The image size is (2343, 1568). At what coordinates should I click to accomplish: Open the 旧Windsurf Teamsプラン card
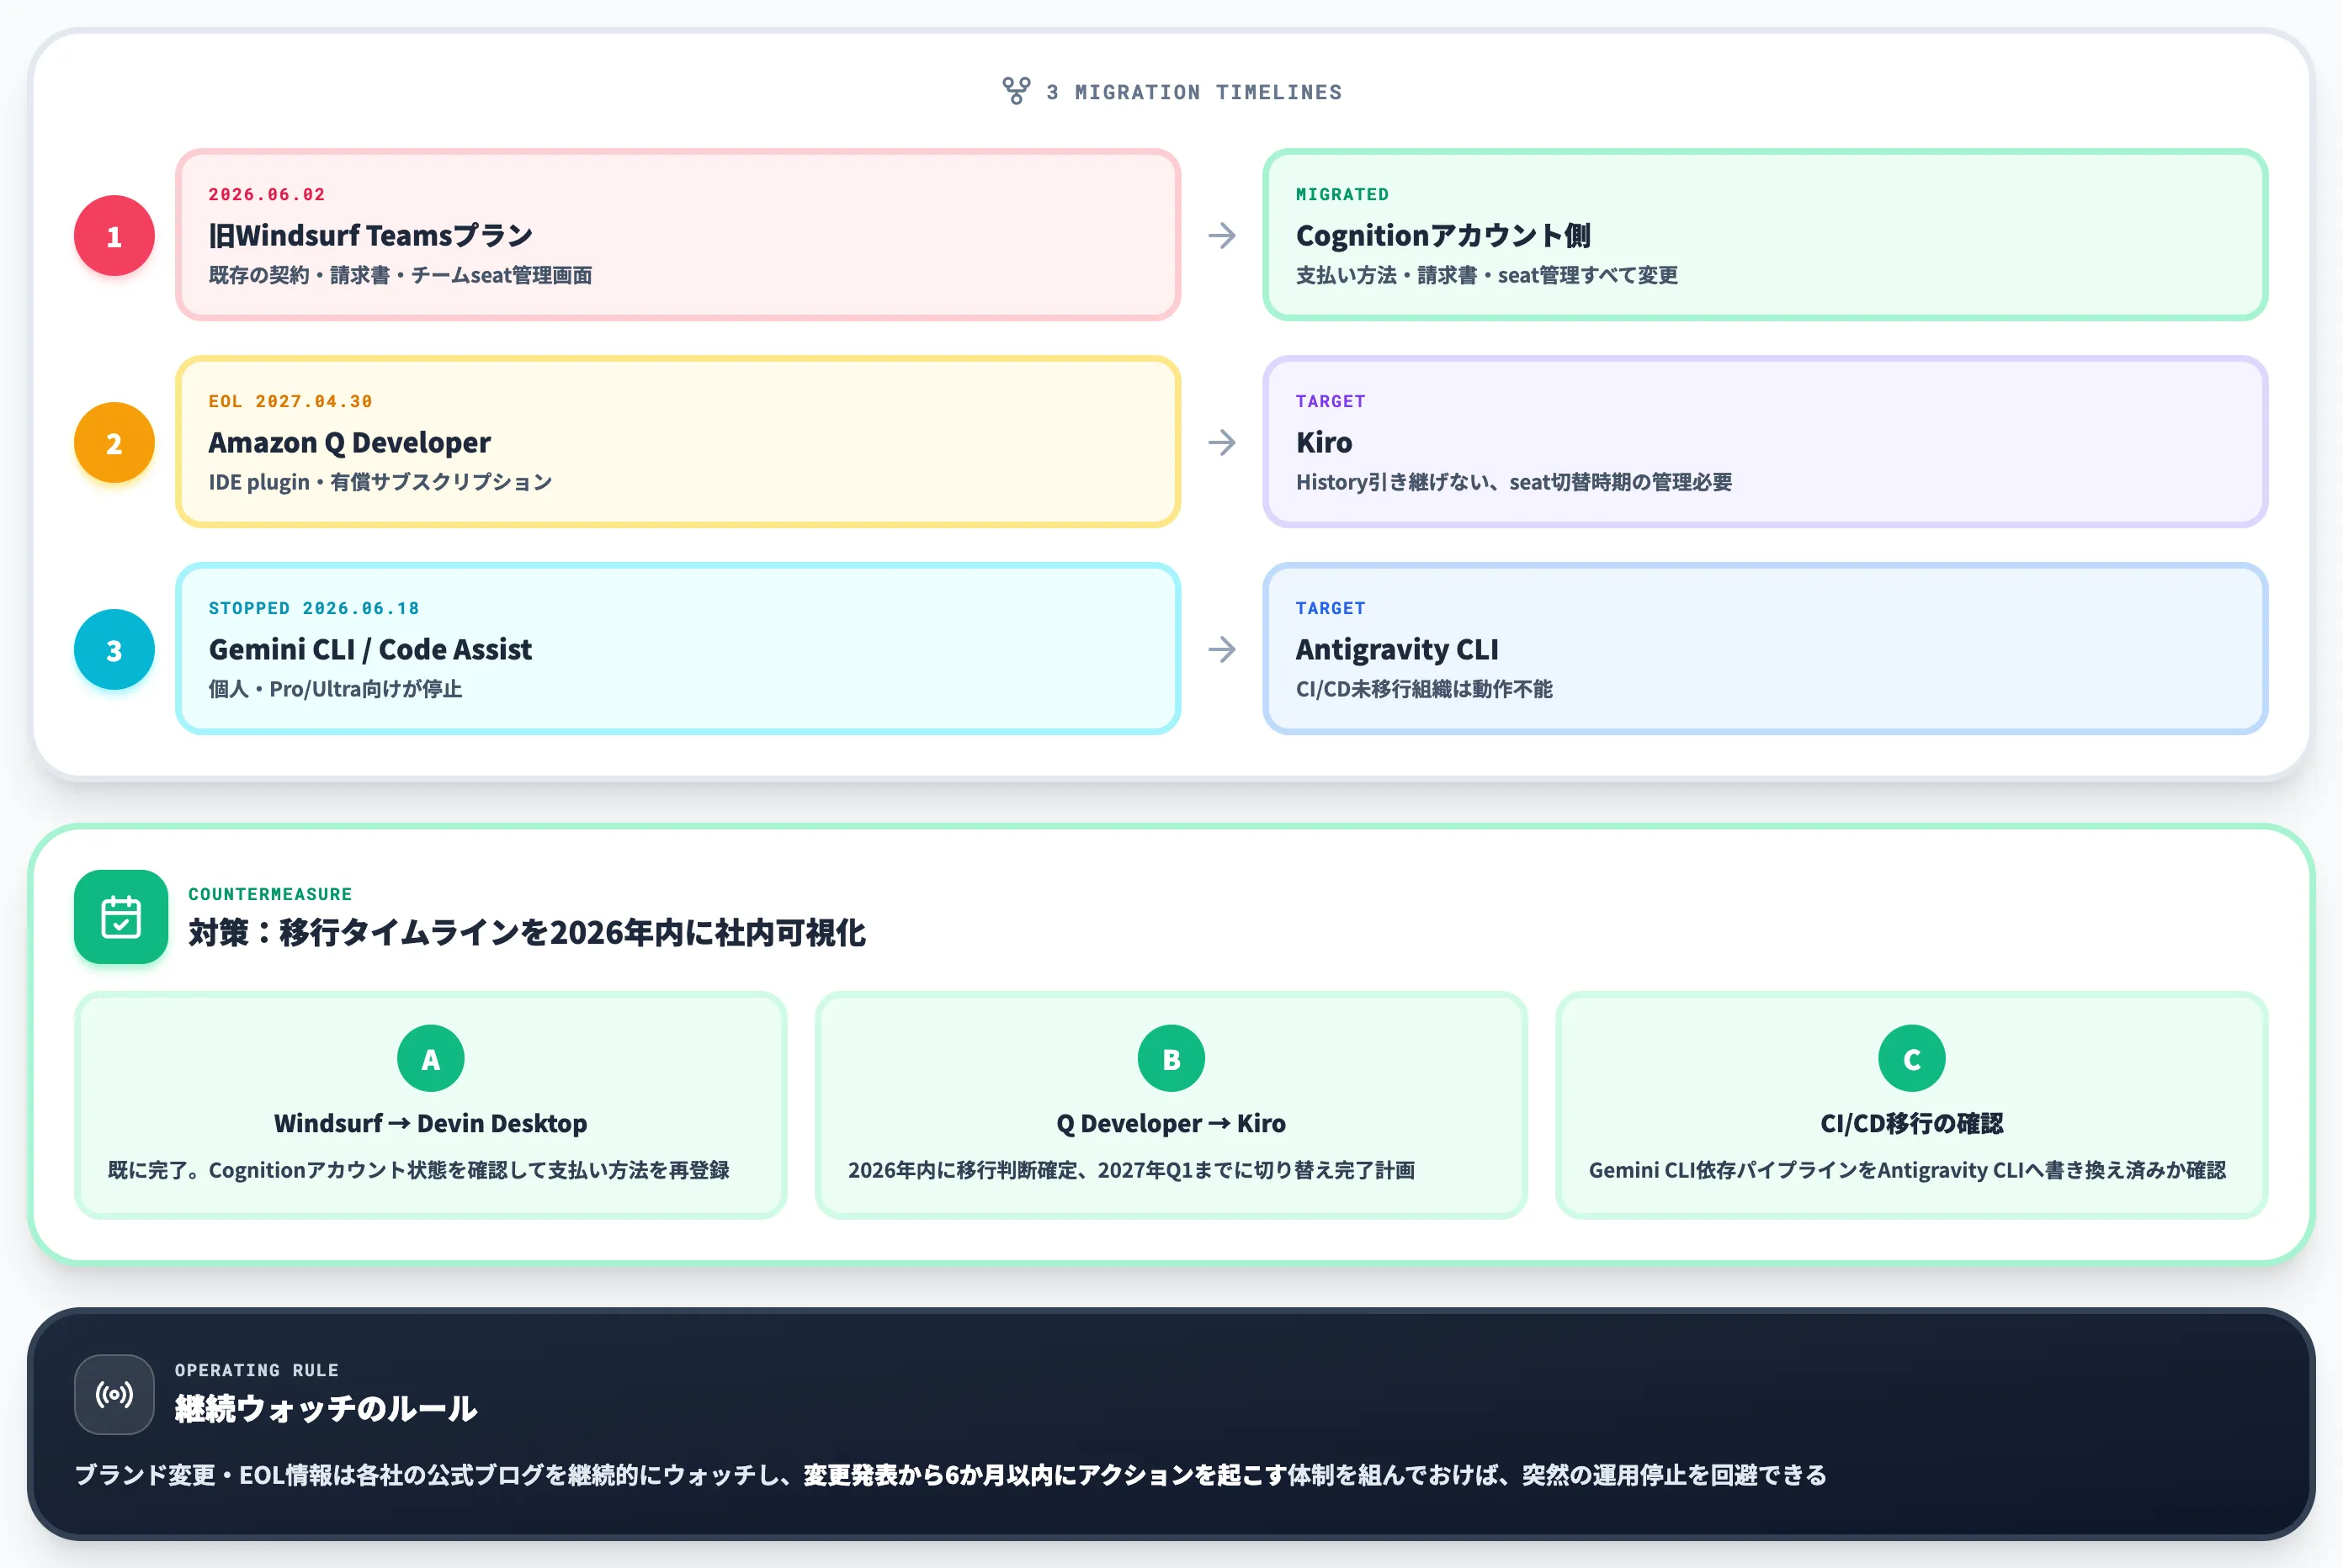(678, 235)
